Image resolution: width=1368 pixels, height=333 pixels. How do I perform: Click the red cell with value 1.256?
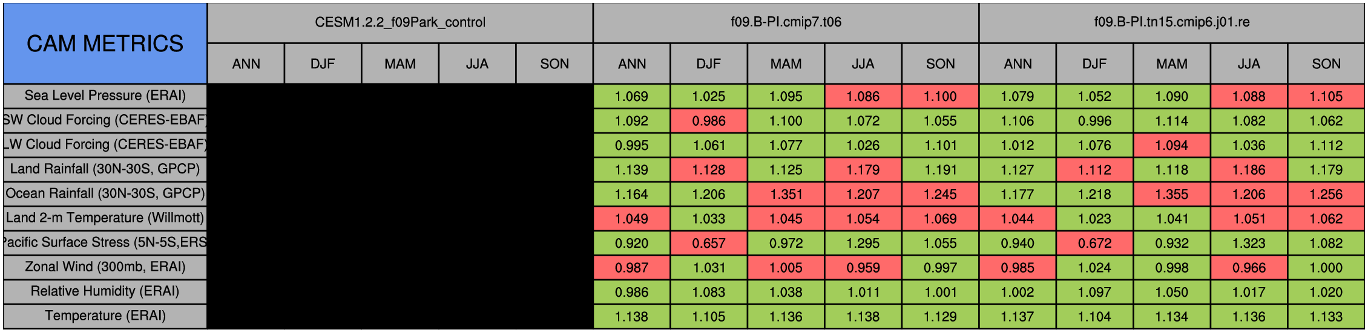pos(1326,194)
